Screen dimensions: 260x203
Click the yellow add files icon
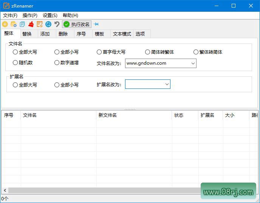click(5, 24)
